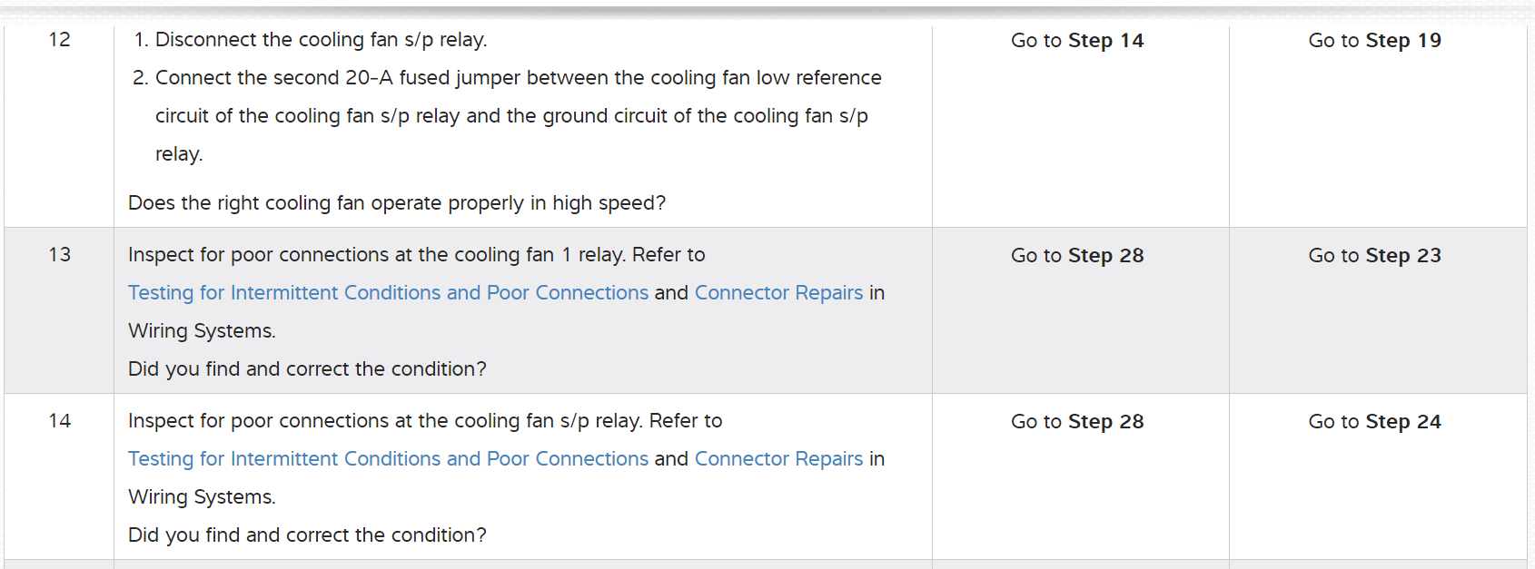Select step number 13 cell
The image size is (1535, 569).
[59, 255]
